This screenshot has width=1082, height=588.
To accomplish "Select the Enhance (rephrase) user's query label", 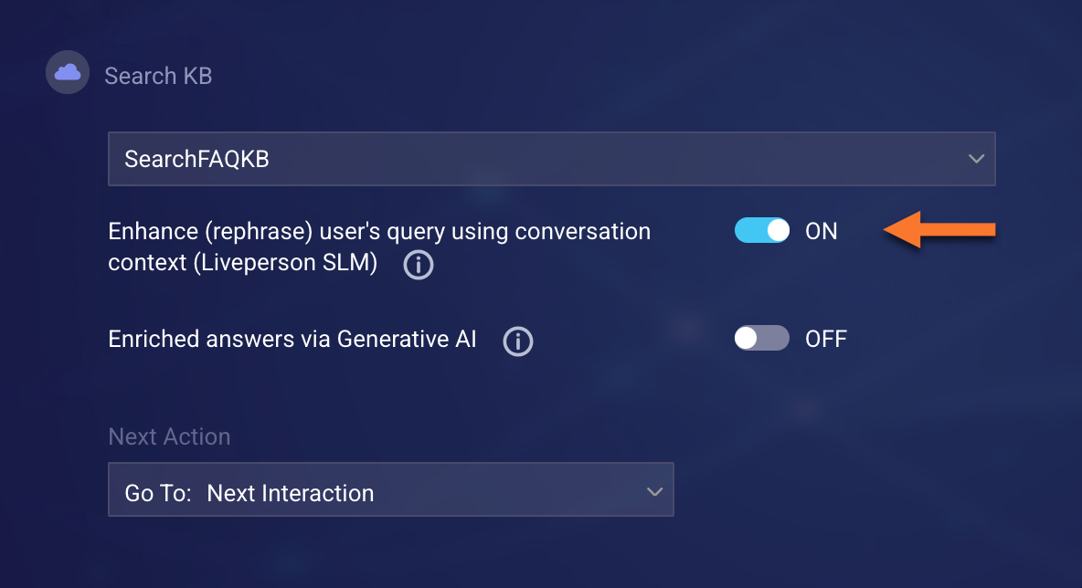I will (x=379, y=232).
